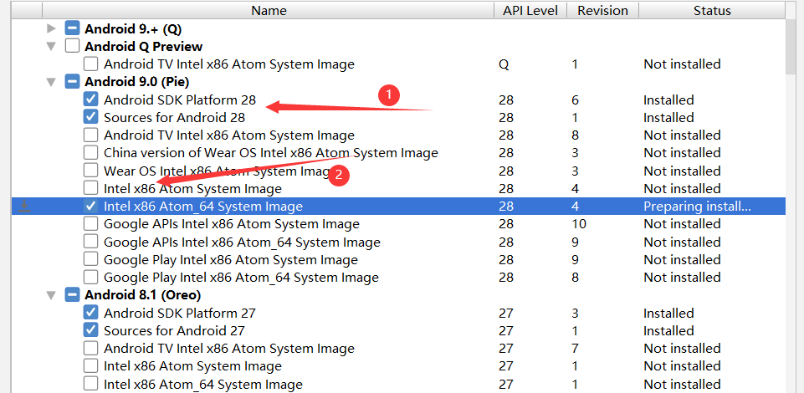Click the 'Preparing install...' status text
The height and width of the screenshot is (393, 804).
[x=698, y=207]
